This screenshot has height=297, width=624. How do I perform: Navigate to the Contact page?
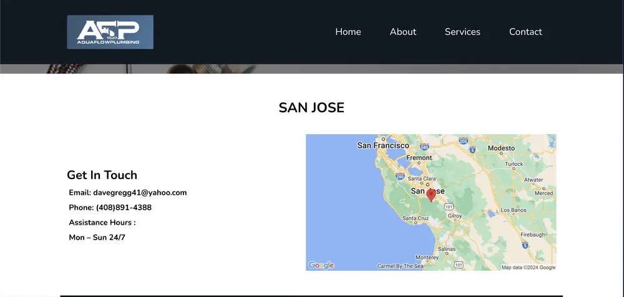[x=525, y=32]
